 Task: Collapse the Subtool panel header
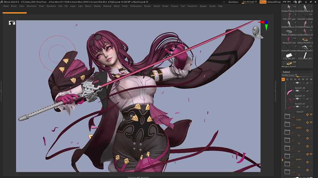[286, 72]
